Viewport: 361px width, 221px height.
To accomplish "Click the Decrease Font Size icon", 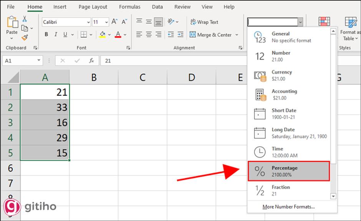I will click(124, 22).
